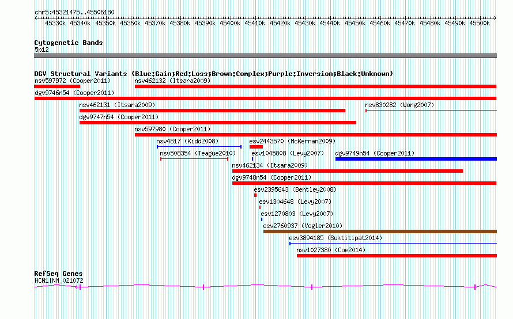513x319 pixels.
Task: Click the esv2443570 red loss block
Action: pos(256,147)
